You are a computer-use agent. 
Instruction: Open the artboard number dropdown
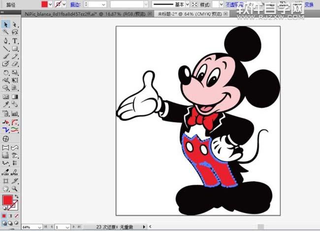coord(67,227)
